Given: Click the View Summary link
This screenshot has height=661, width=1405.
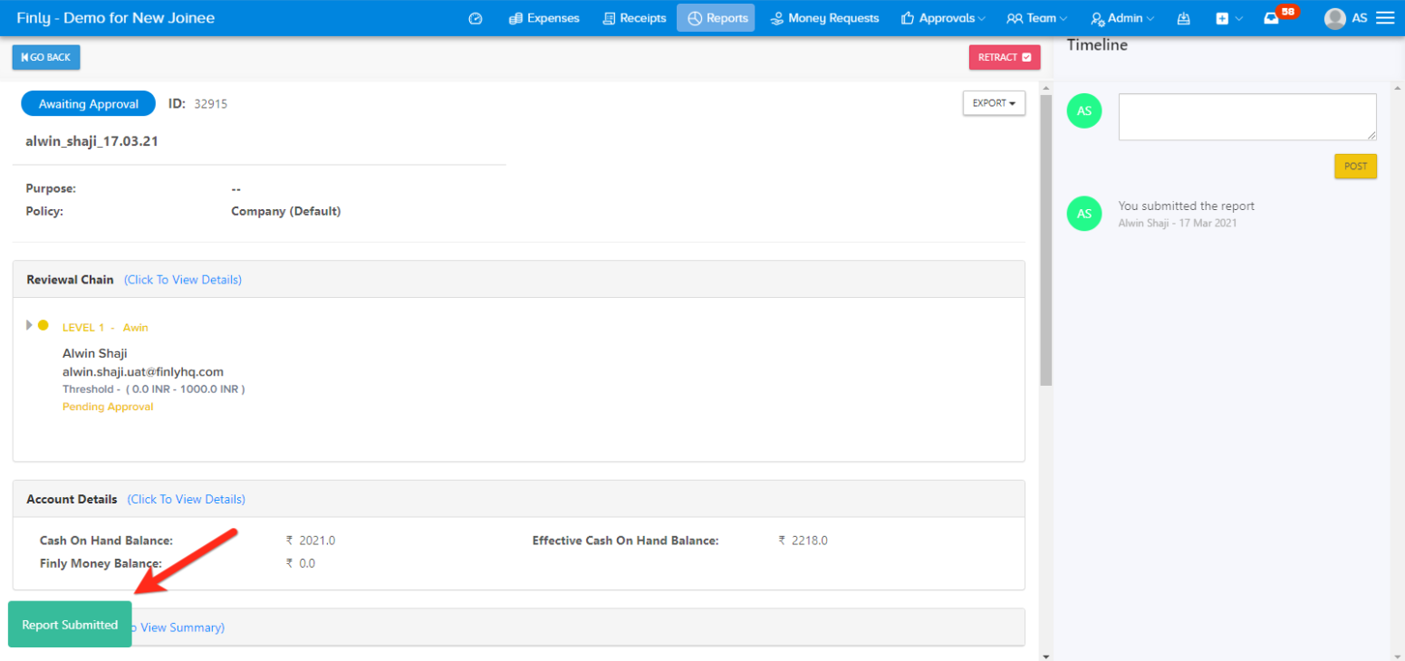Looking at the screenshot, I should (x=178, y=627).
